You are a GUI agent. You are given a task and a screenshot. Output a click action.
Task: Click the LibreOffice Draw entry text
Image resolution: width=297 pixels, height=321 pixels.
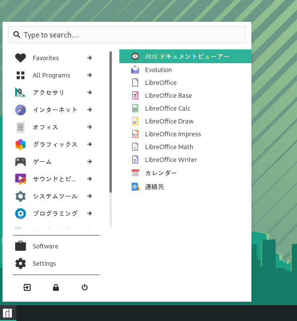click(x=169, y=121)
